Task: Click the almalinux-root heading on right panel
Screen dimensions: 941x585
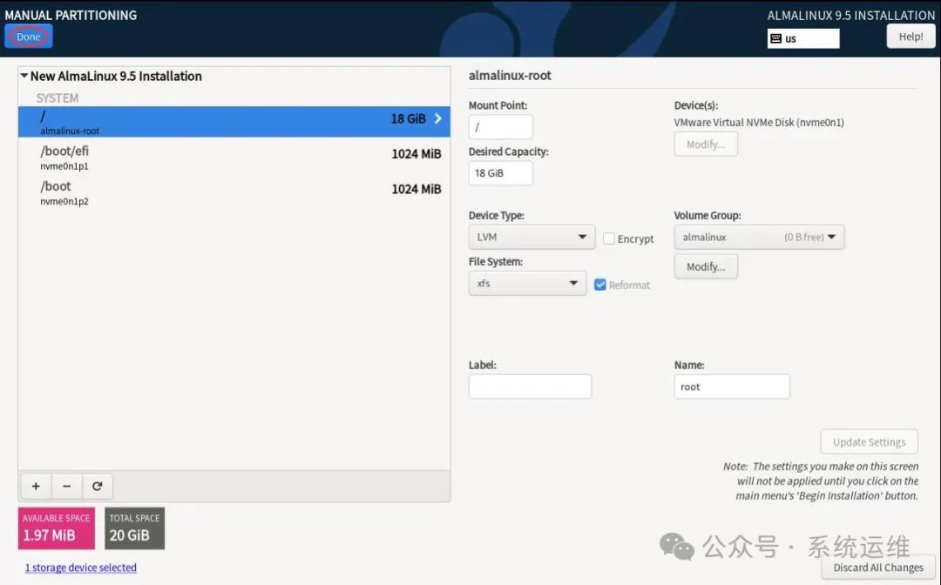Action: click(510, 76)
